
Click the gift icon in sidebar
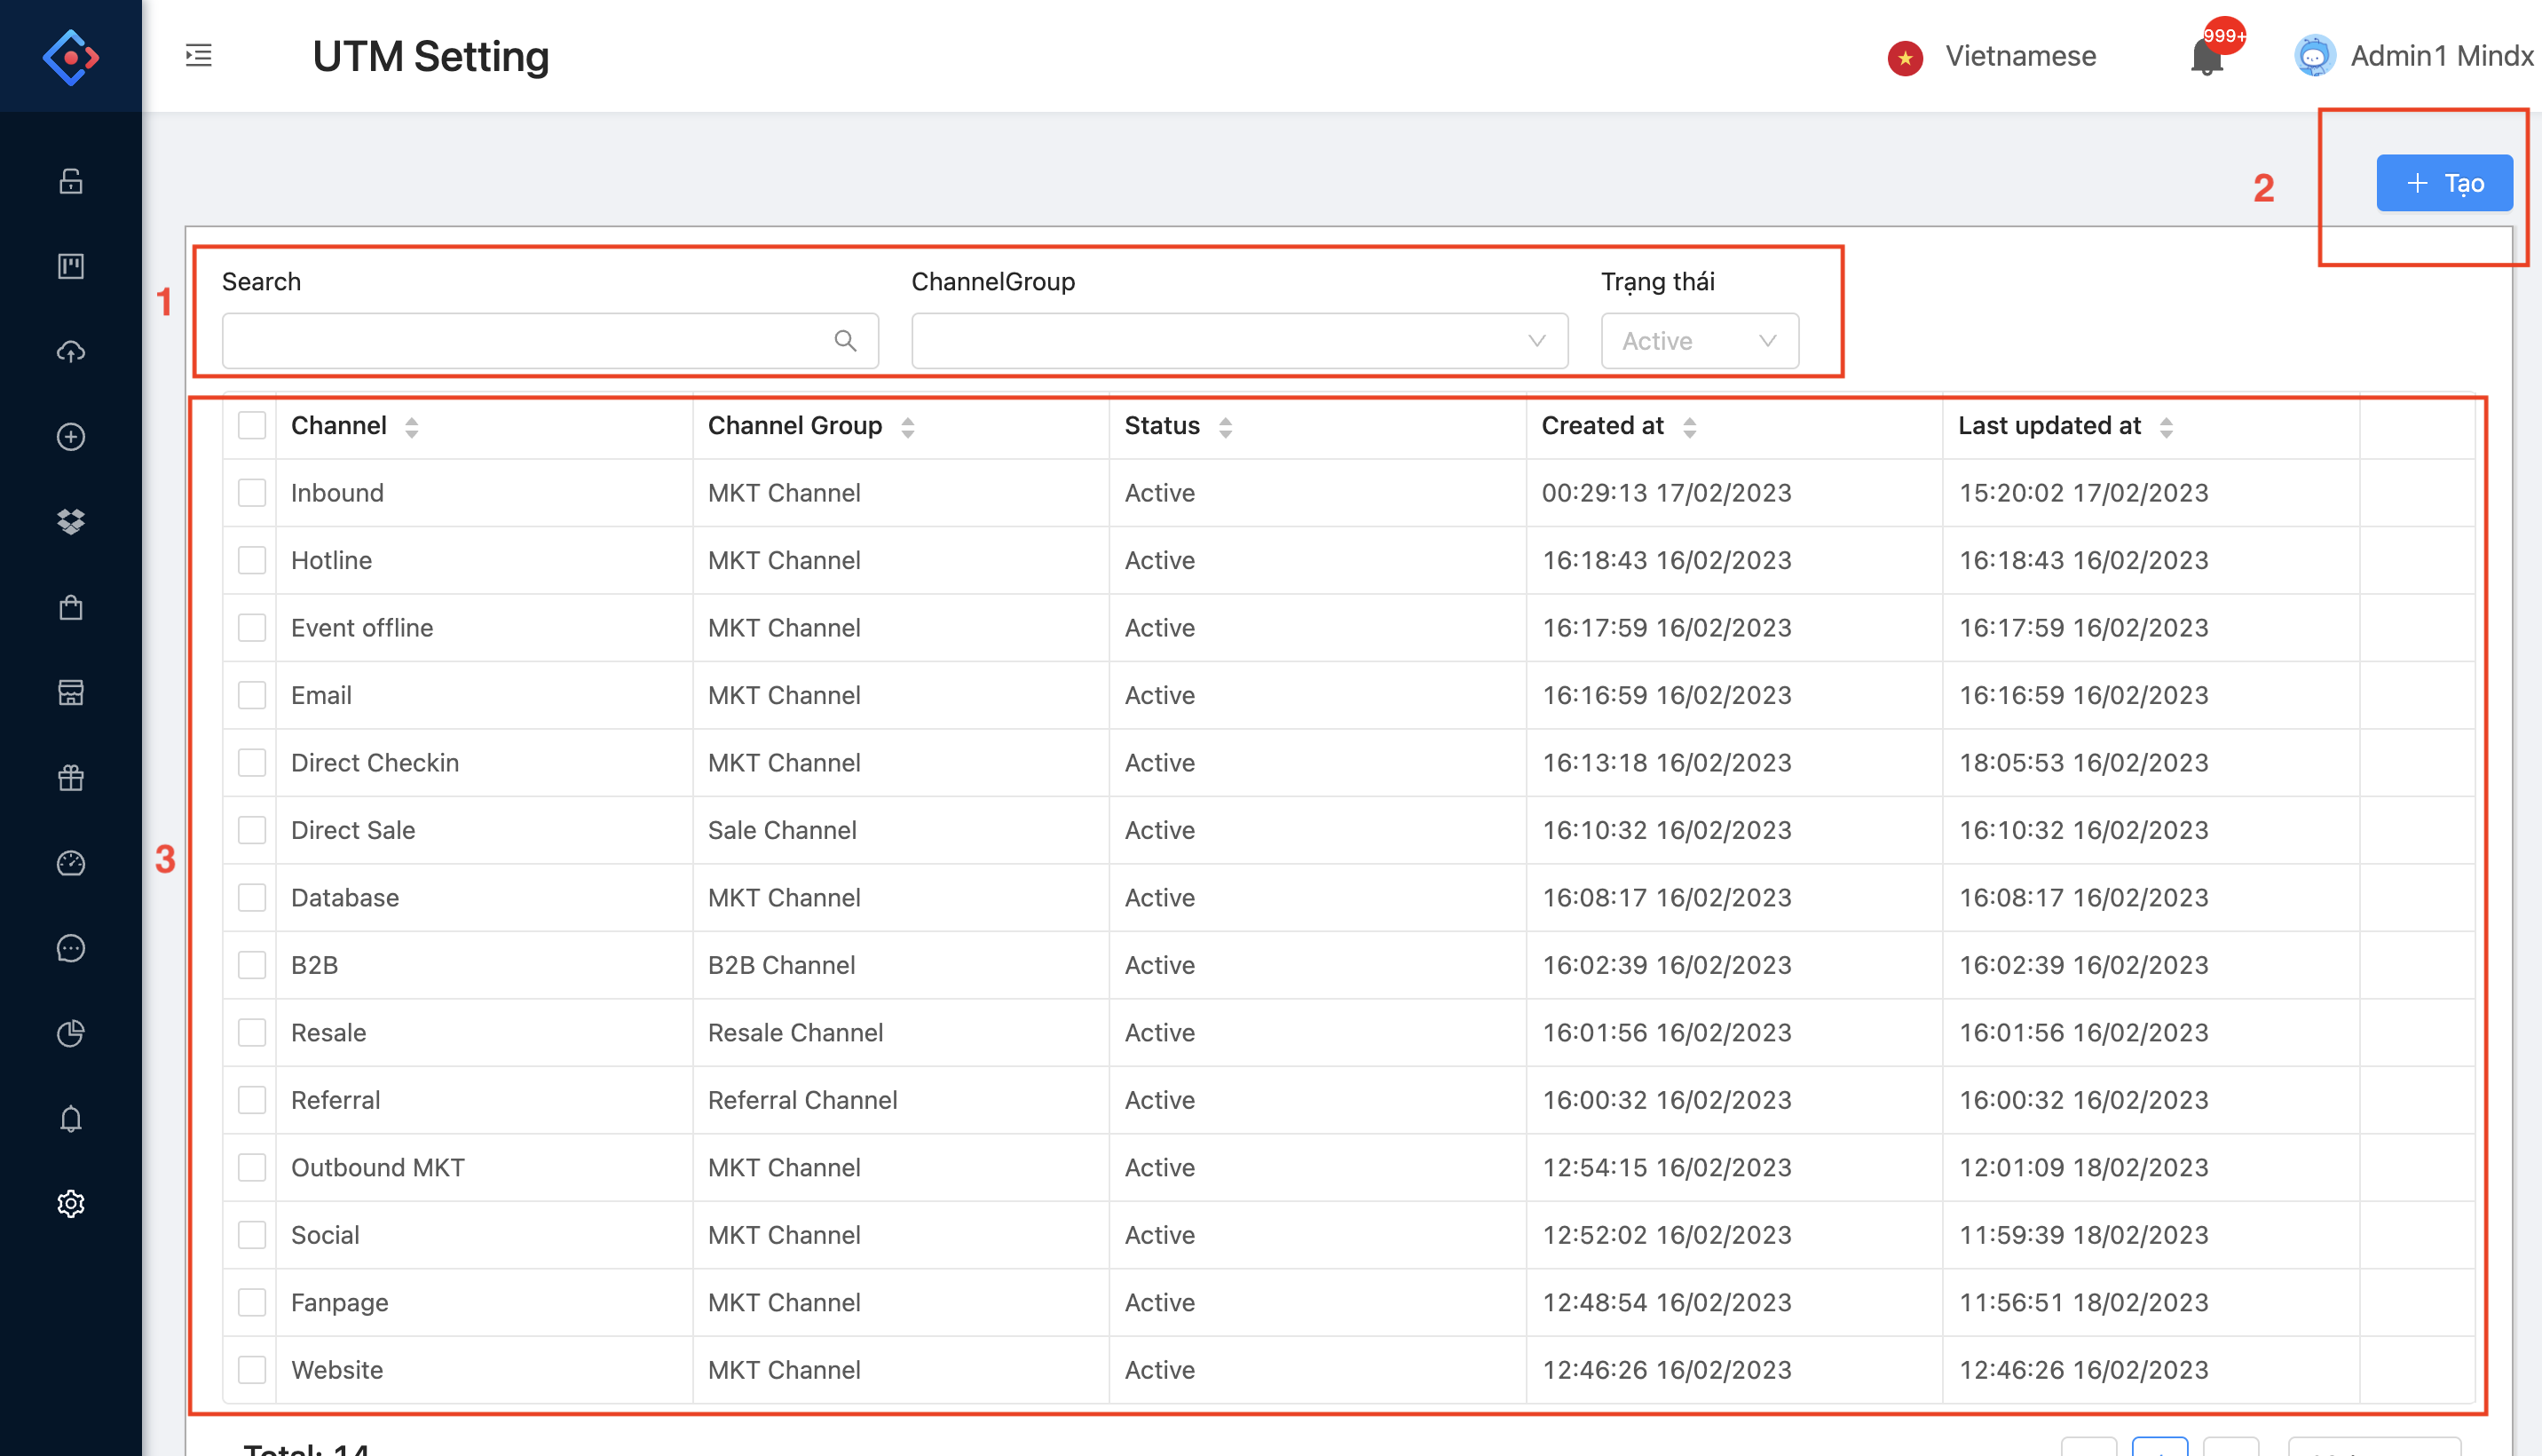click(70, 778)
